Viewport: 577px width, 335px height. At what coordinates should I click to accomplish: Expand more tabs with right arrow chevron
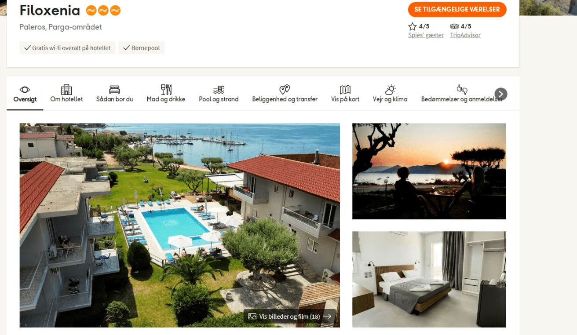[500, 94]
